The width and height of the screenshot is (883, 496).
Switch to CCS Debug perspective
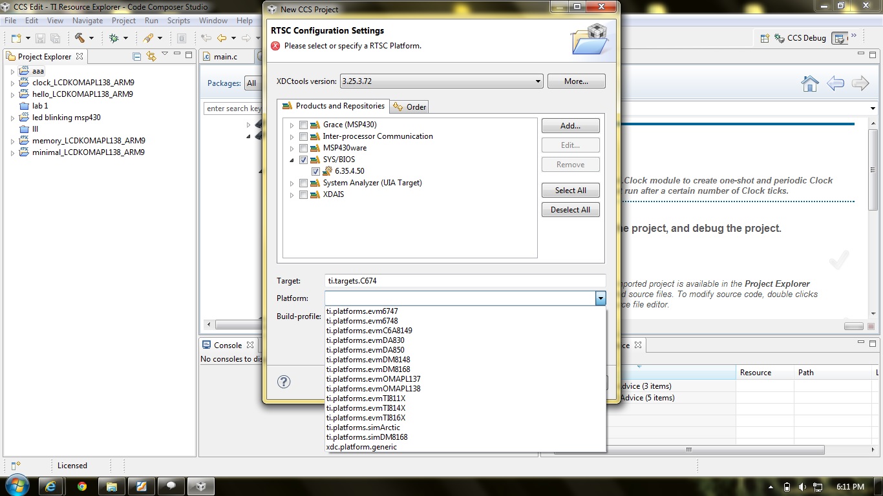coord(801,38)
